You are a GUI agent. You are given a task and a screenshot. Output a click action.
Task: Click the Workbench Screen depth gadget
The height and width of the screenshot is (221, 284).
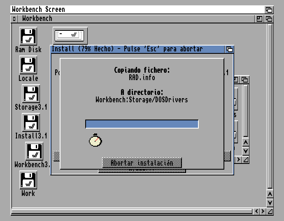coord(269,9)
